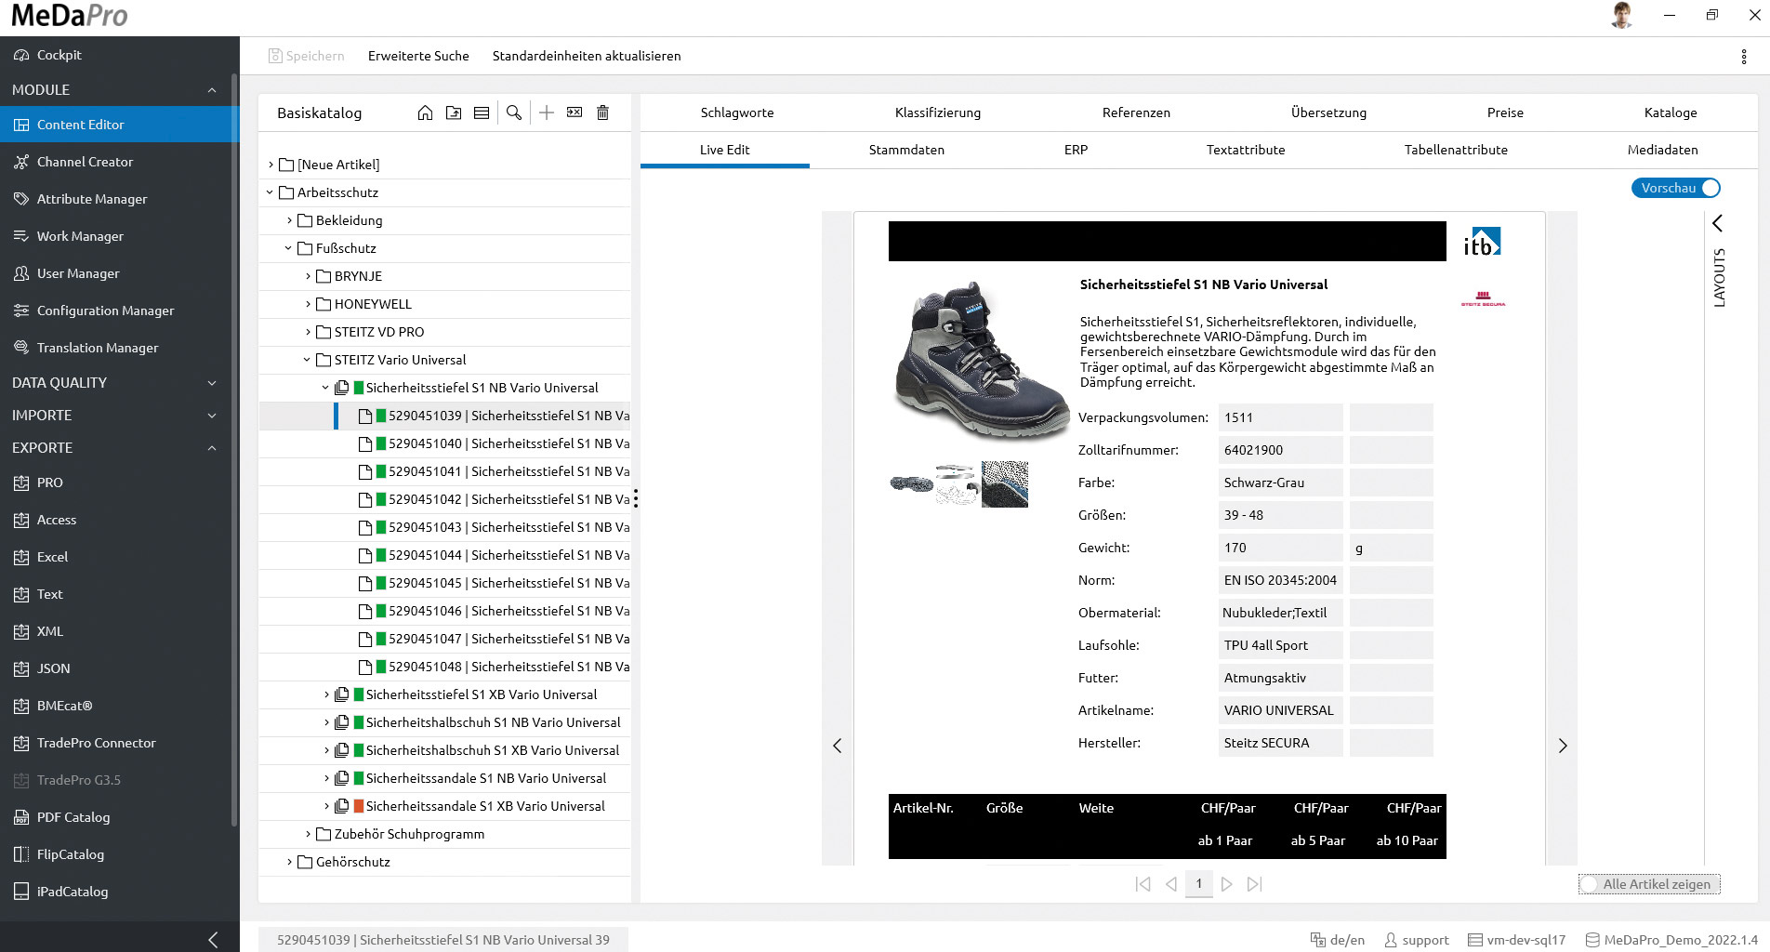Go to home in Basiskatalog toolbar
The image size is (1770, 952).
(425, 112)
